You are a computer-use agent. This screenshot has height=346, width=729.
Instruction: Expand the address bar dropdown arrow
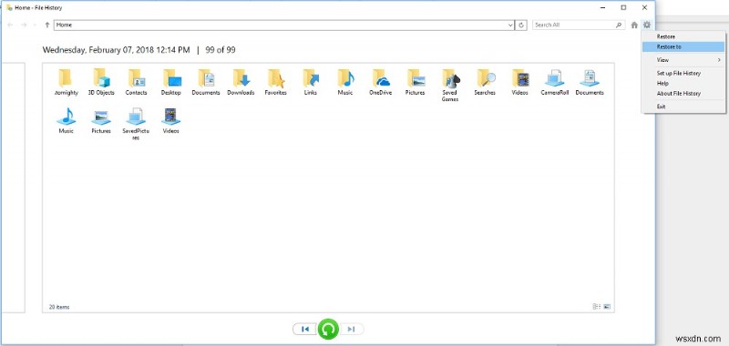pos(511,25)
